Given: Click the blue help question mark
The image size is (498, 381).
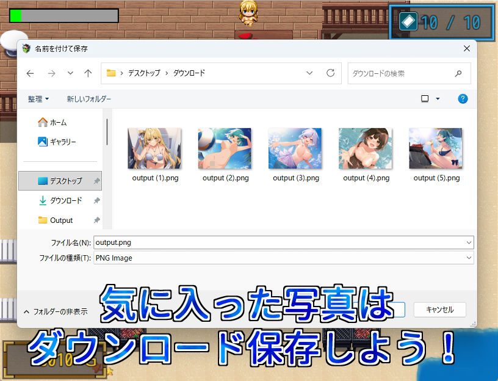Looking at the screenshot, I should tap(462, 99).
